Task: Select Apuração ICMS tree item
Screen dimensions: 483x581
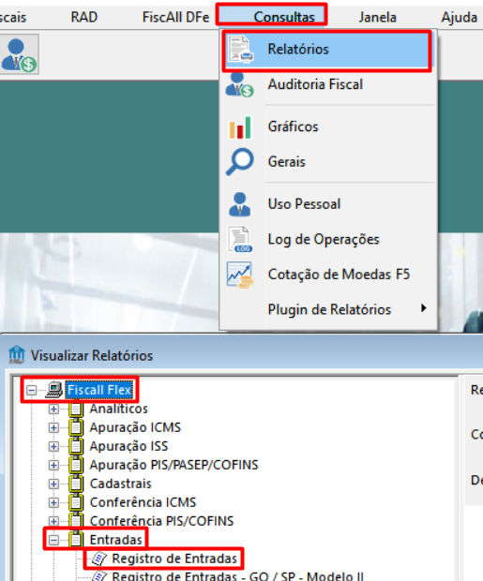Action: point(135,427)
